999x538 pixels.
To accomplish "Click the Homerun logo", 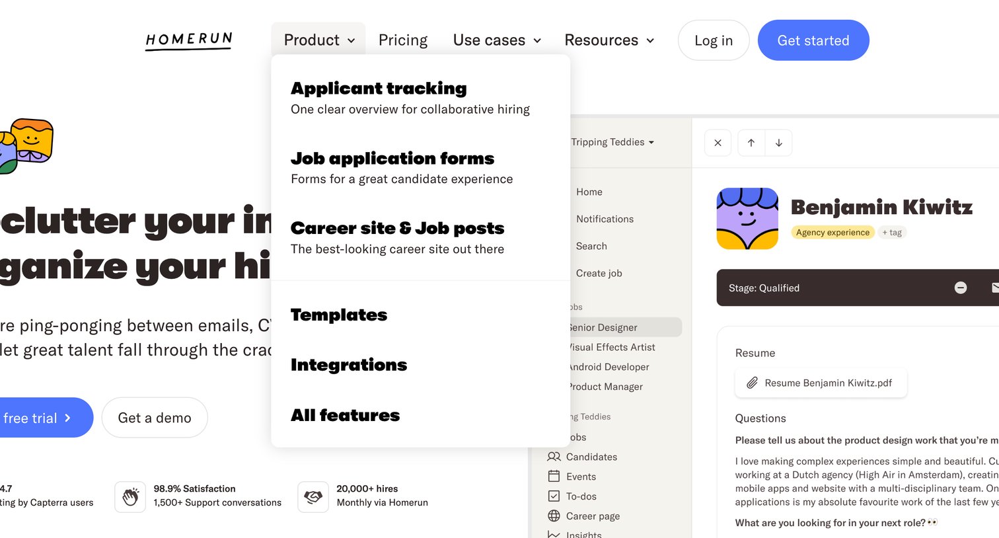I will pos(188,41).
